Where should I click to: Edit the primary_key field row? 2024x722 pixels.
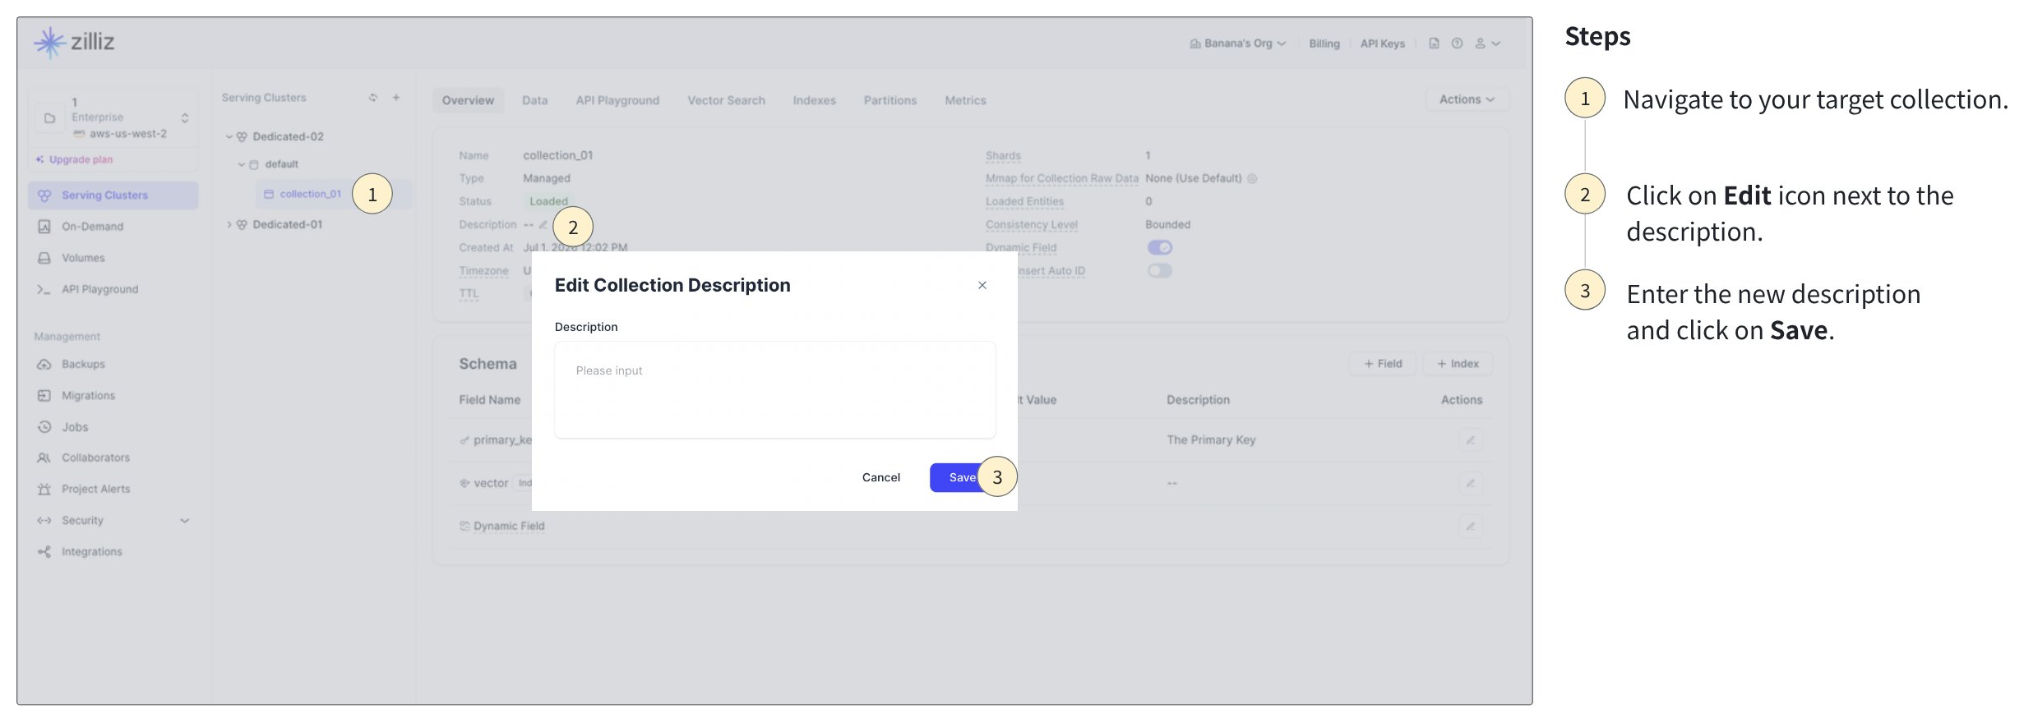(1471, 440)
